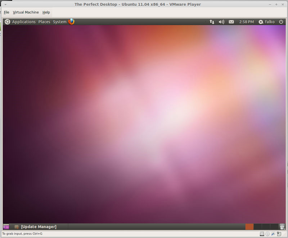Screen dimensions: 288x238
Task: Maximize the VMware Player window
Action: tap(276, 5)
